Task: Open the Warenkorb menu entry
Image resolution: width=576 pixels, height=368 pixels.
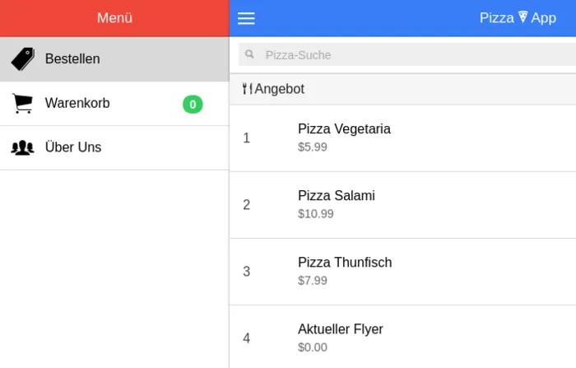Action: [77, 104]
